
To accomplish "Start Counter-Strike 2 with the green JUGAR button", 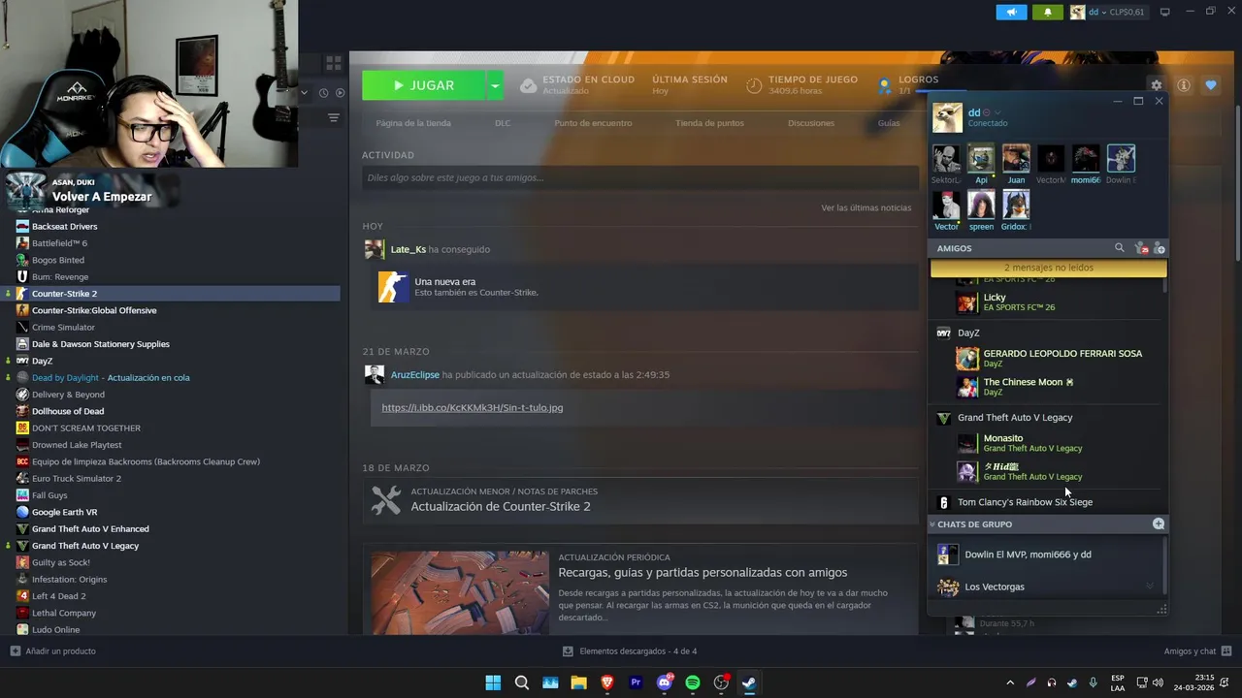I will point(423,85).
